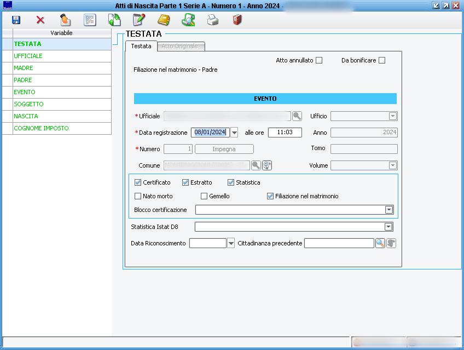
Task: Click the Data Riconoscimento field
Action: pyautogui.click(x=208, y=243)
